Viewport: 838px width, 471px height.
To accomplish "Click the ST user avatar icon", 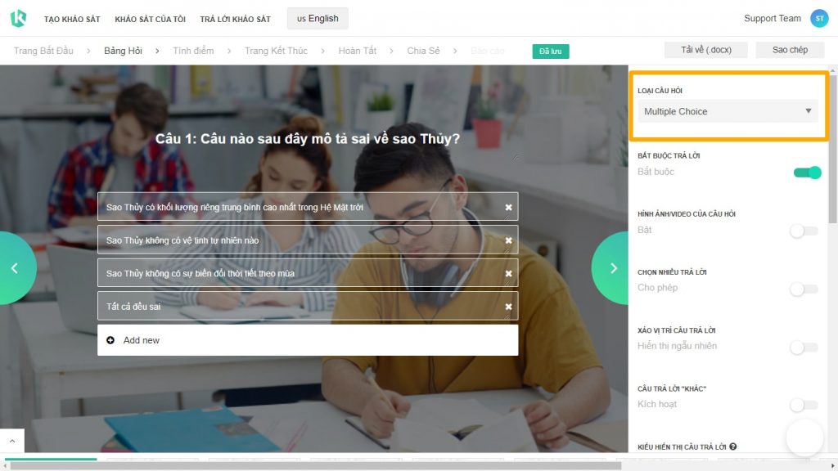I will click(819, 17).
